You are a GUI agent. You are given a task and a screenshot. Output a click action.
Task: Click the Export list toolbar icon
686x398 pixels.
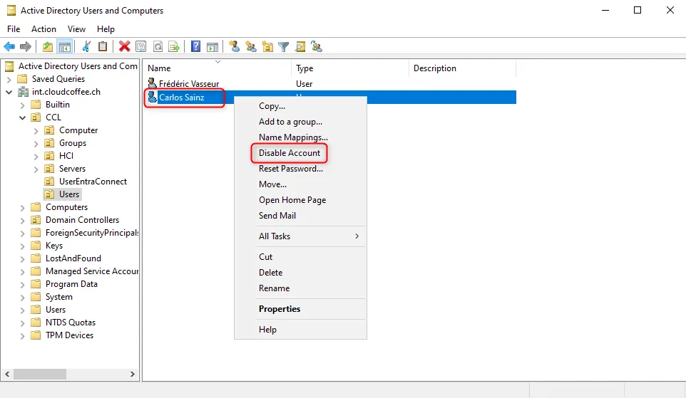(173, 47)
